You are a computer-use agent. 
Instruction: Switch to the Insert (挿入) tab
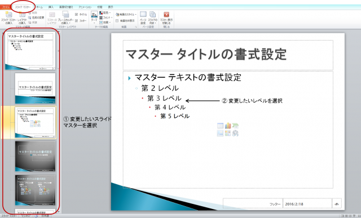[x=51, y=7]
